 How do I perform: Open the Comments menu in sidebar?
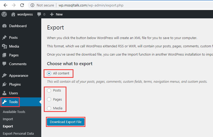(18, 64)
